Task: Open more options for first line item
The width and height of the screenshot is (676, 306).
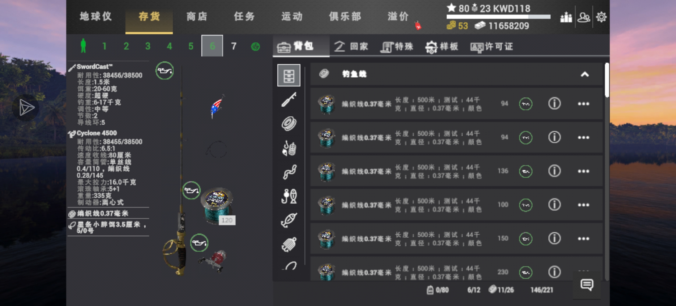Action: [583, 104]
